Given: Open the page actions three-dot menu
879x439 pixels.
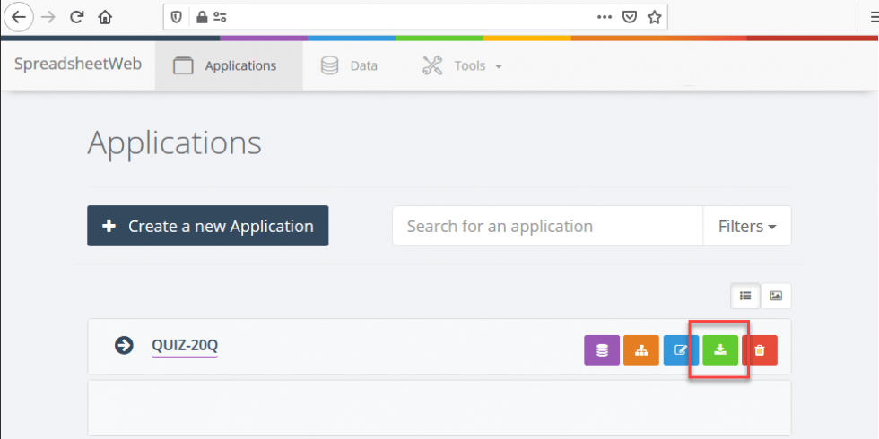Looking at the screenshot, I should (605, 17).
